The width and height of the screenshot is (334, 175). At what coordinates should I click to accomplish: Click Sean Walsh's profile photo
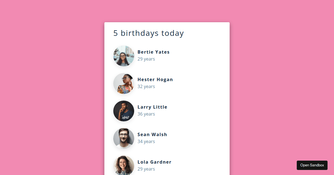pyautogui.click(x=124, y=138)
